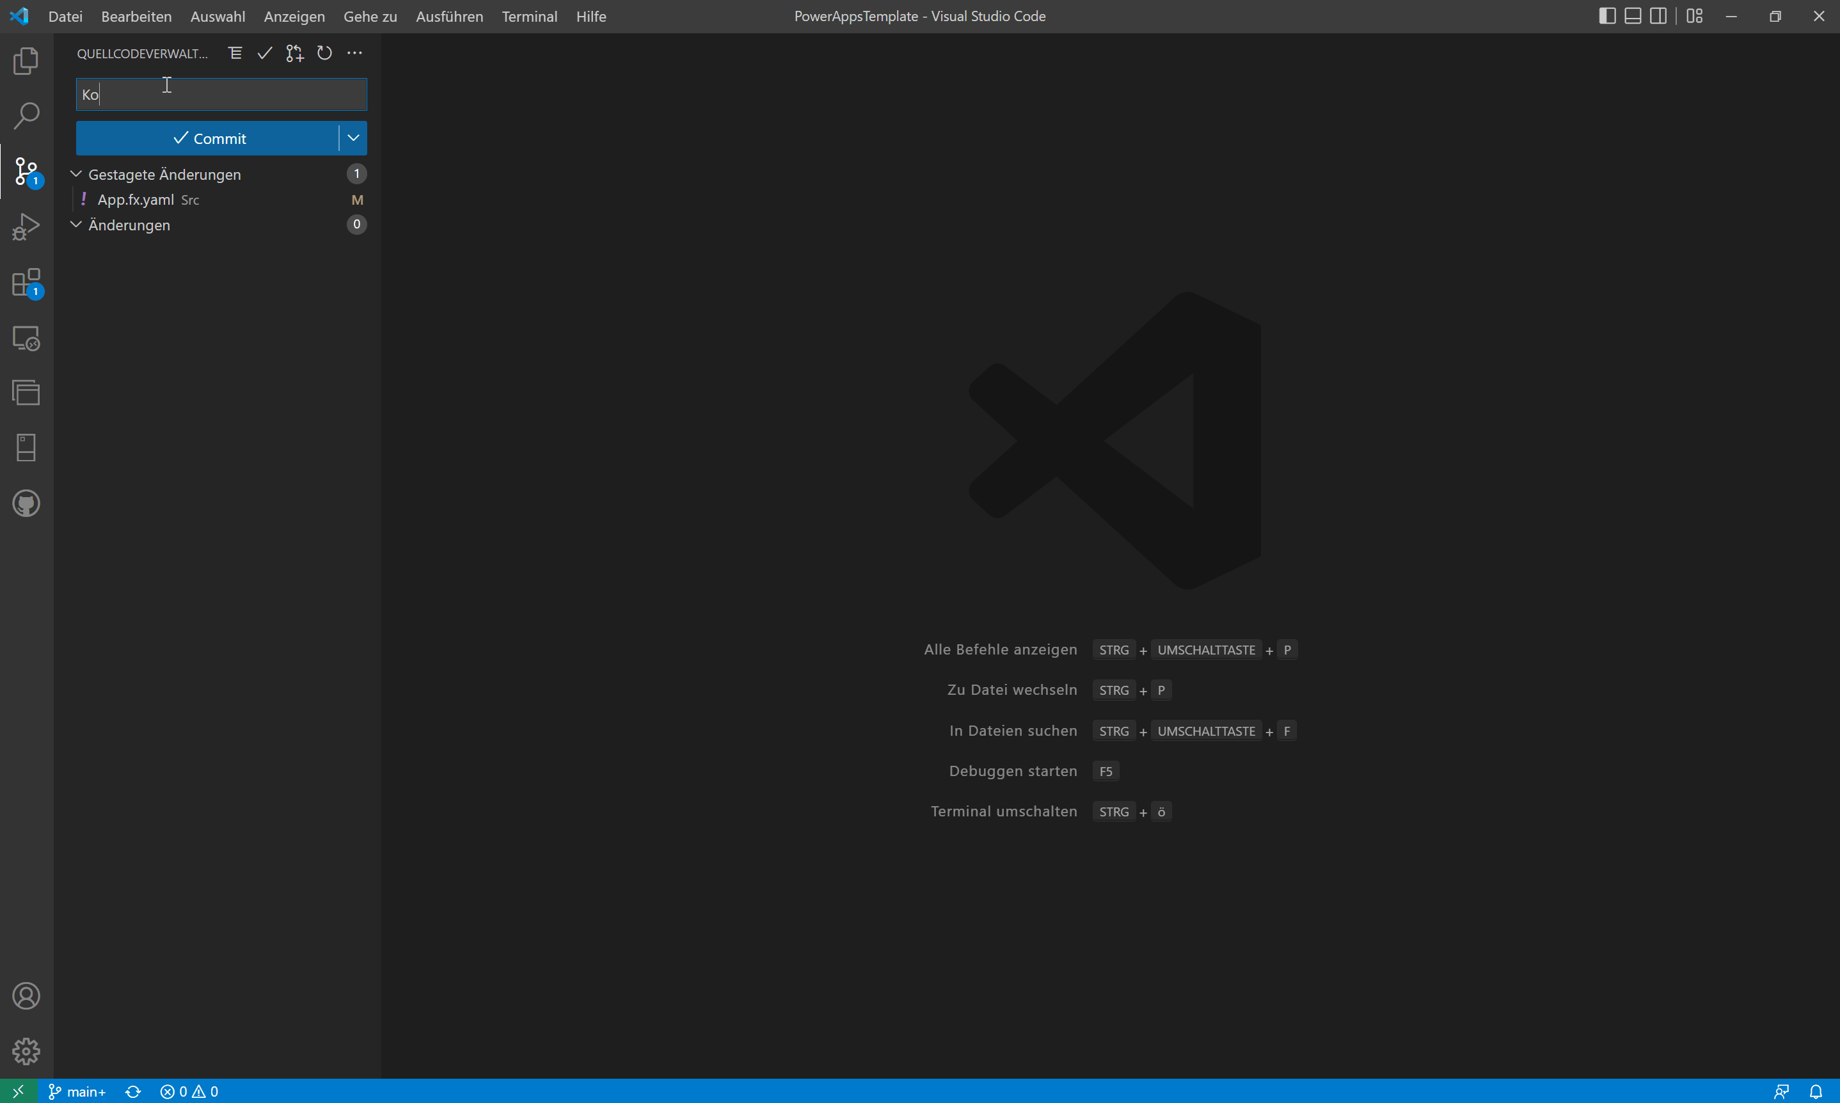Toggle view as tree icon in header
Viewport: 1840px width, 1103px height.
click(235, 52)
